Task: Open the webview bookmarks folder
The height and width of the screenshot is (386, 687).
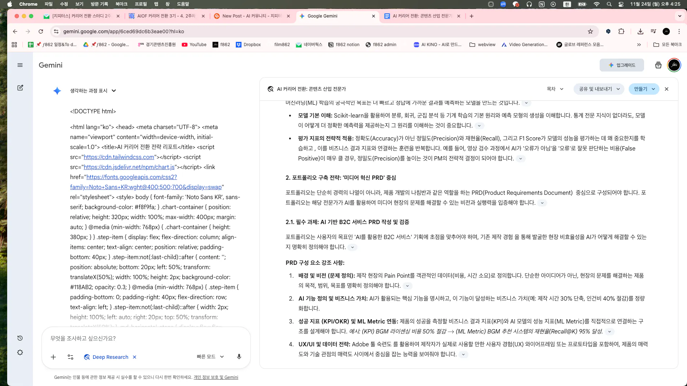Action: pos(482,45)
